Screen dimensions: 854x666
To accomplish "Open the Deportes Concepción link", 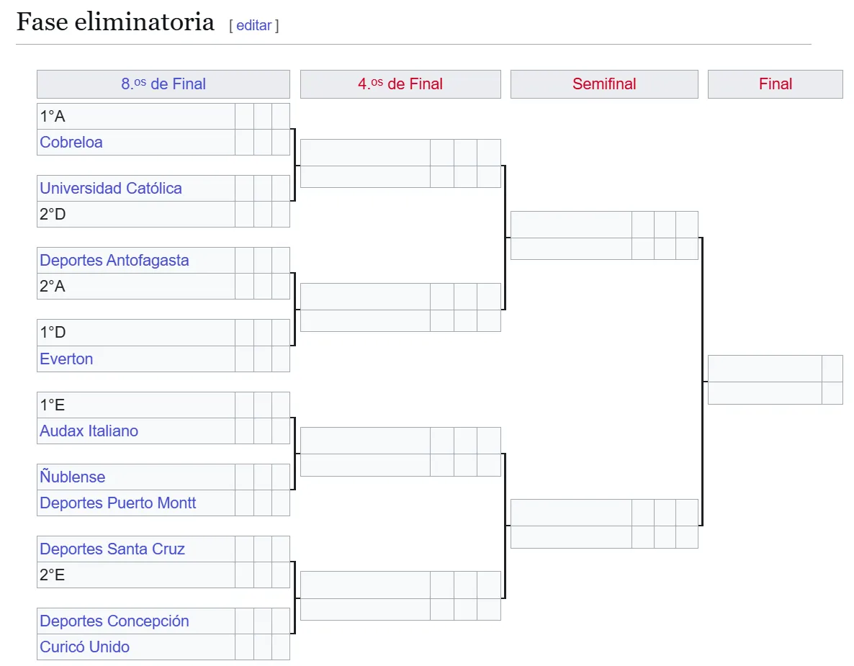I will (x=114, y=621).
